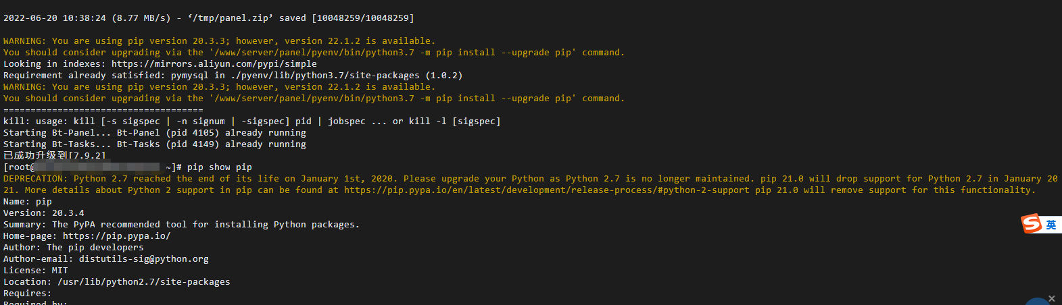Toggle the 英 language mode indicator

(1051, 225)
